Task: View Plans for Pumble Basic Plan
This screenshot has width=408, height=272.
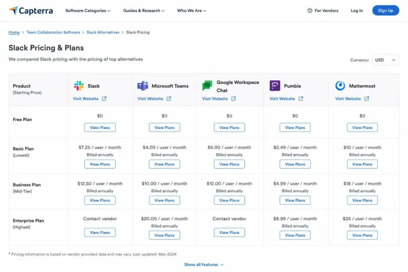Action: (295, 164)
